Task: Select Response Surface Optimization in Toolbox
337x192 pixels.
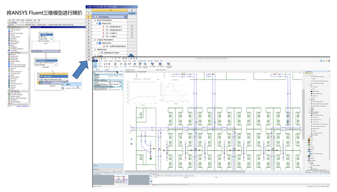Action: click(18, 98)
